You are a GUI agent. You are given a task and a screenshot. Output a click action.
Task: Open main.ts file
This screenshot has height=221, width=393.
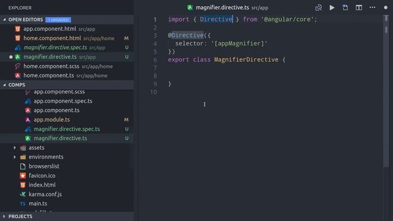(x=67, y=204)
